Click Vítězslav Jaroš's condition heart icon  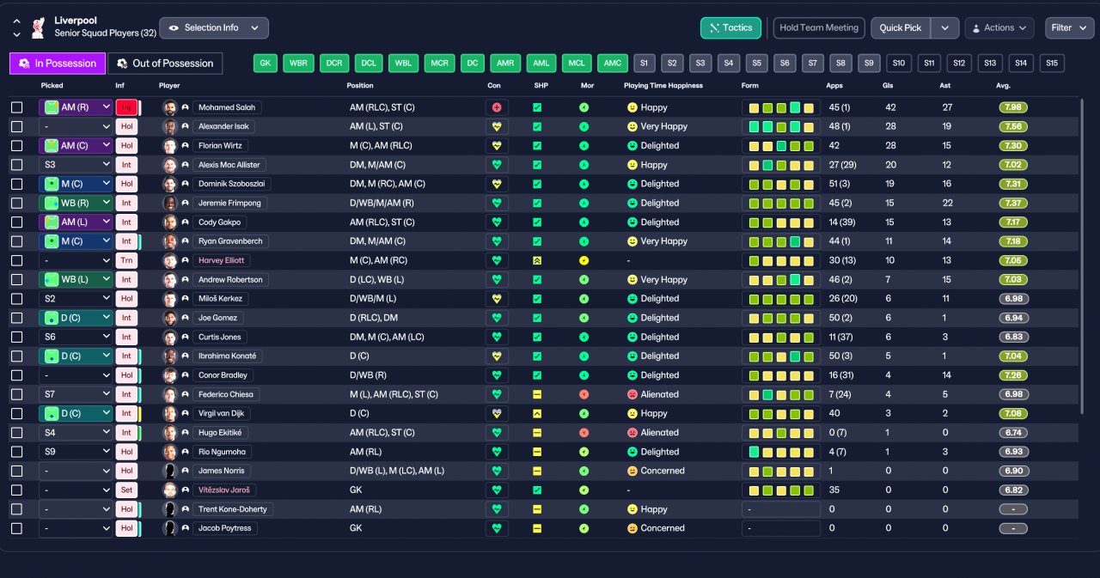(497, 490)
